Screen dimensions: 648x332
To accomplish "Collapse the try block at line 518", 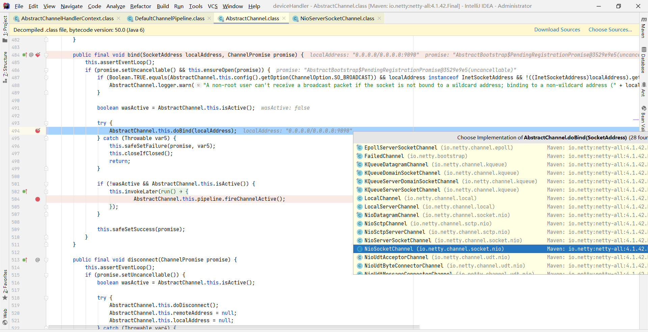I will pyautogui.click(x=46, y=298).
